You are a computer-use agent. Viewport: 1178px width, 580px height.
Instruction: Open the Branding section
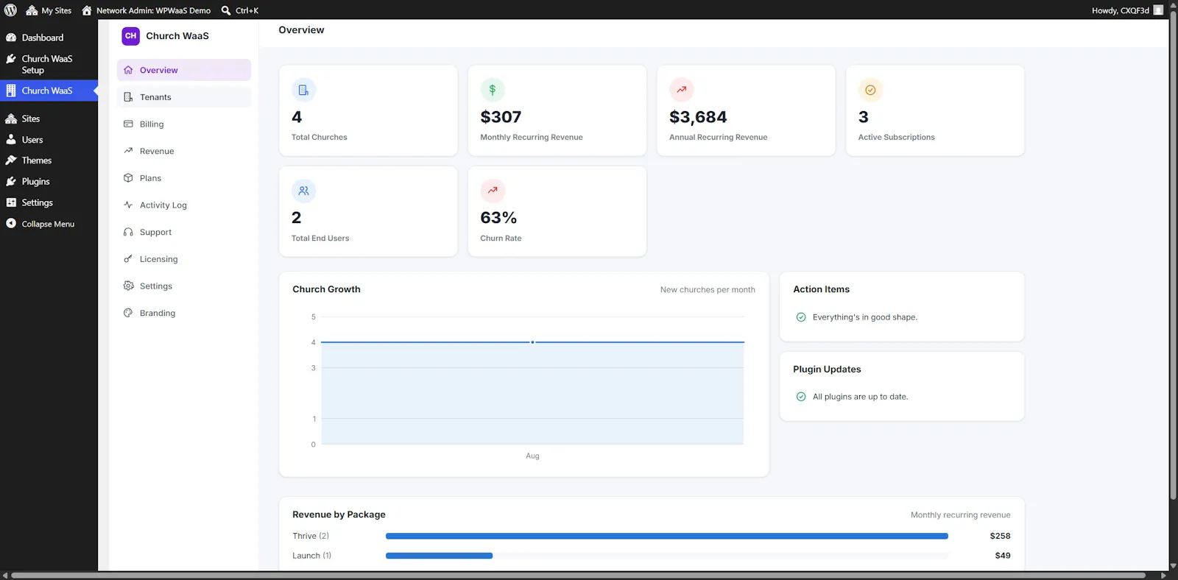(184, 313)
